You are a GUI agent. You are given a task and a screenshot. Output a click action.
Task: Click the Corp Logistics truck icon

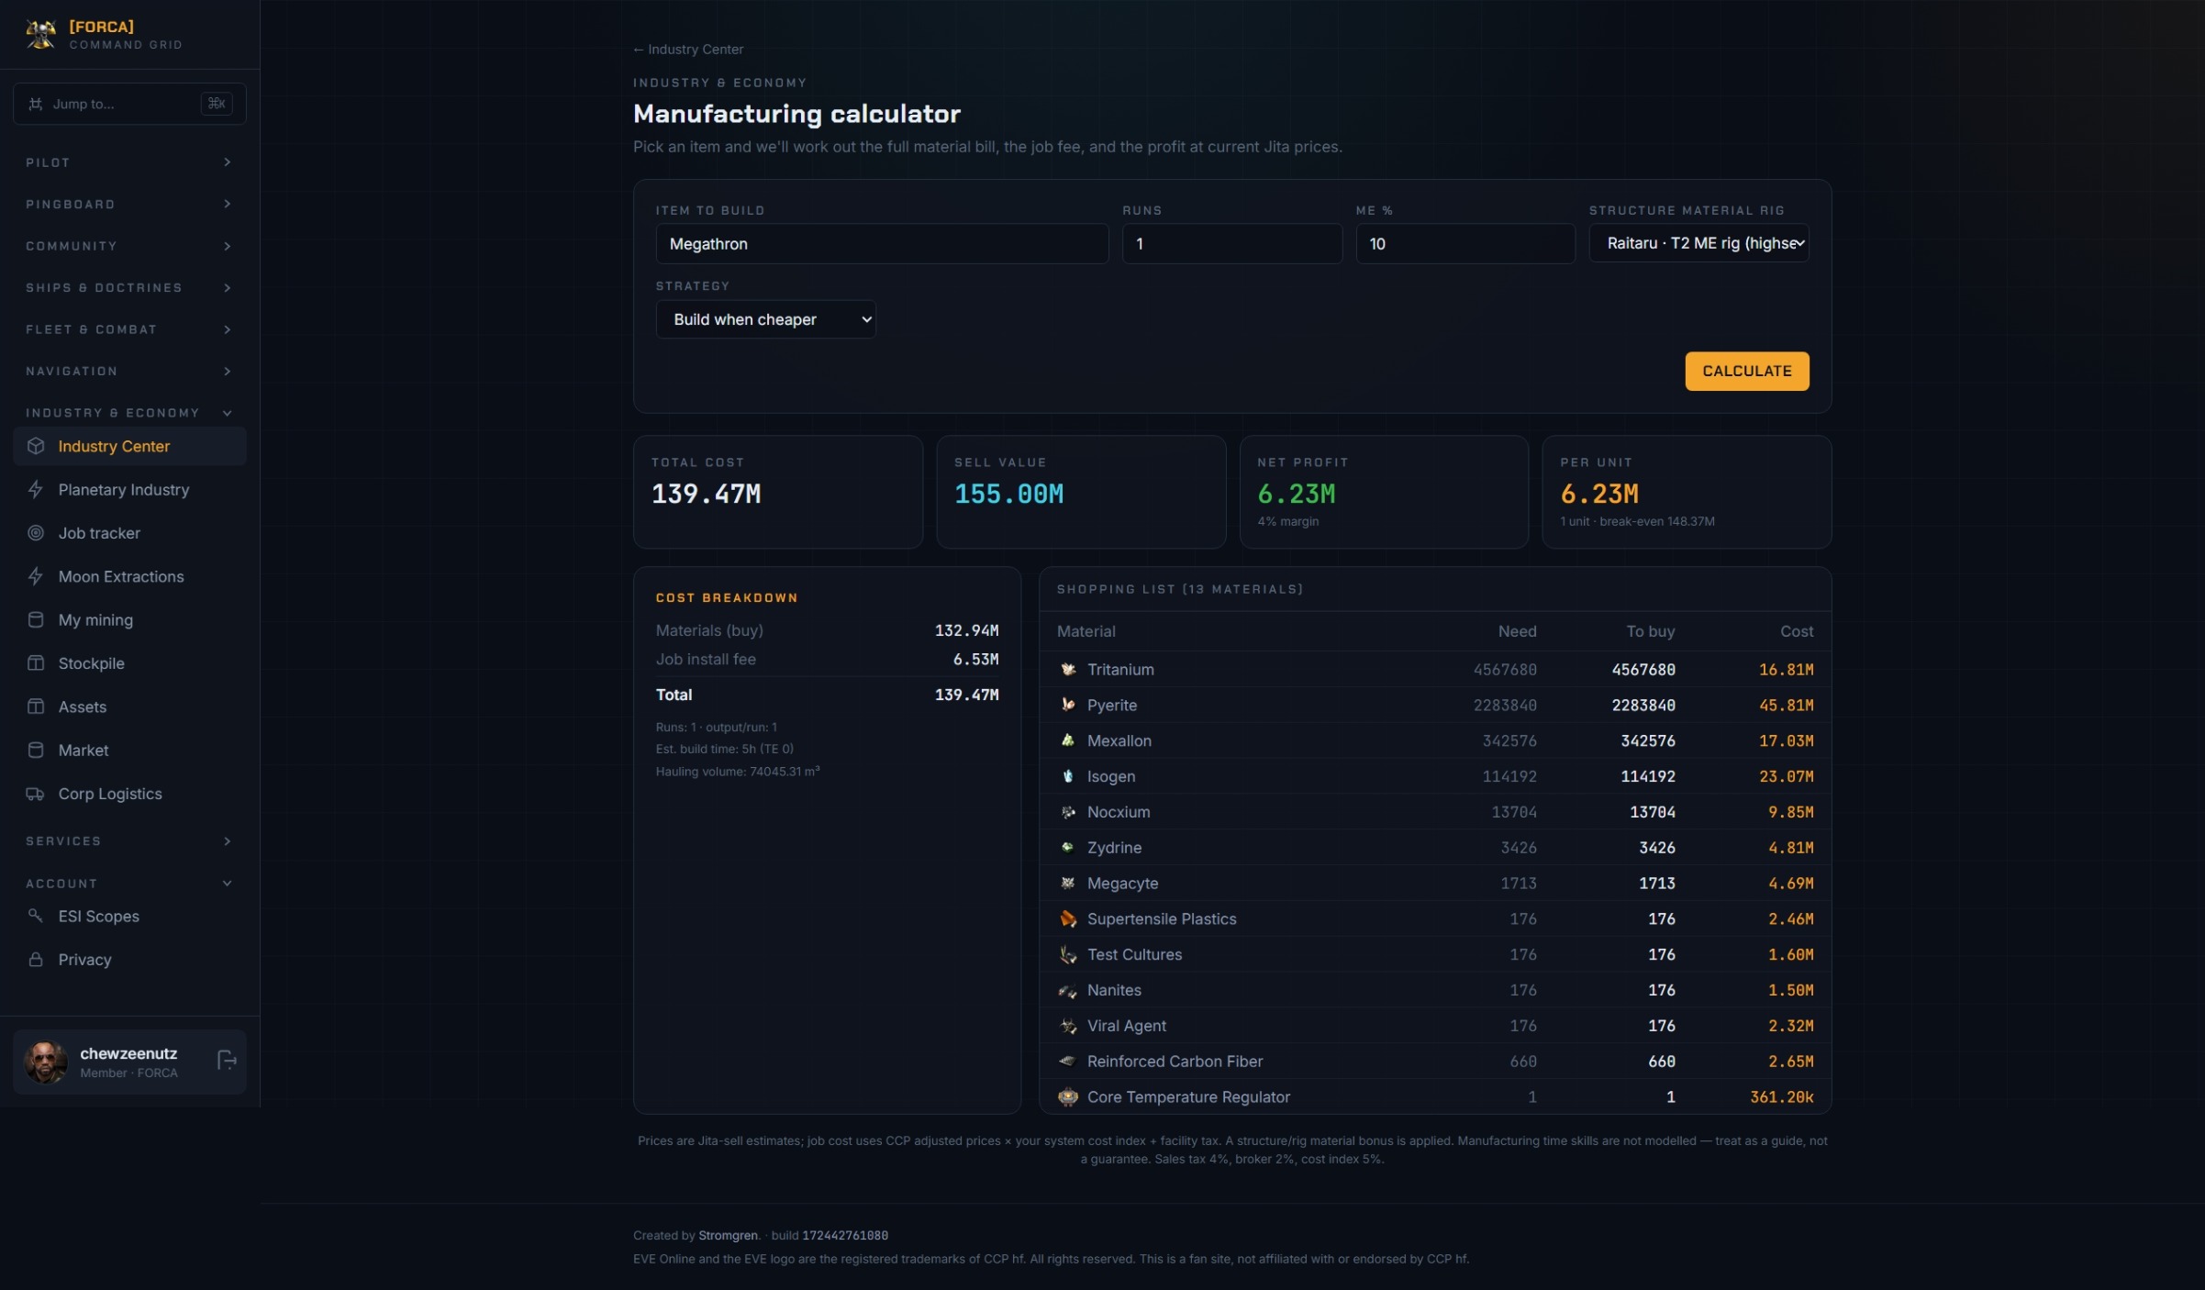36,794
